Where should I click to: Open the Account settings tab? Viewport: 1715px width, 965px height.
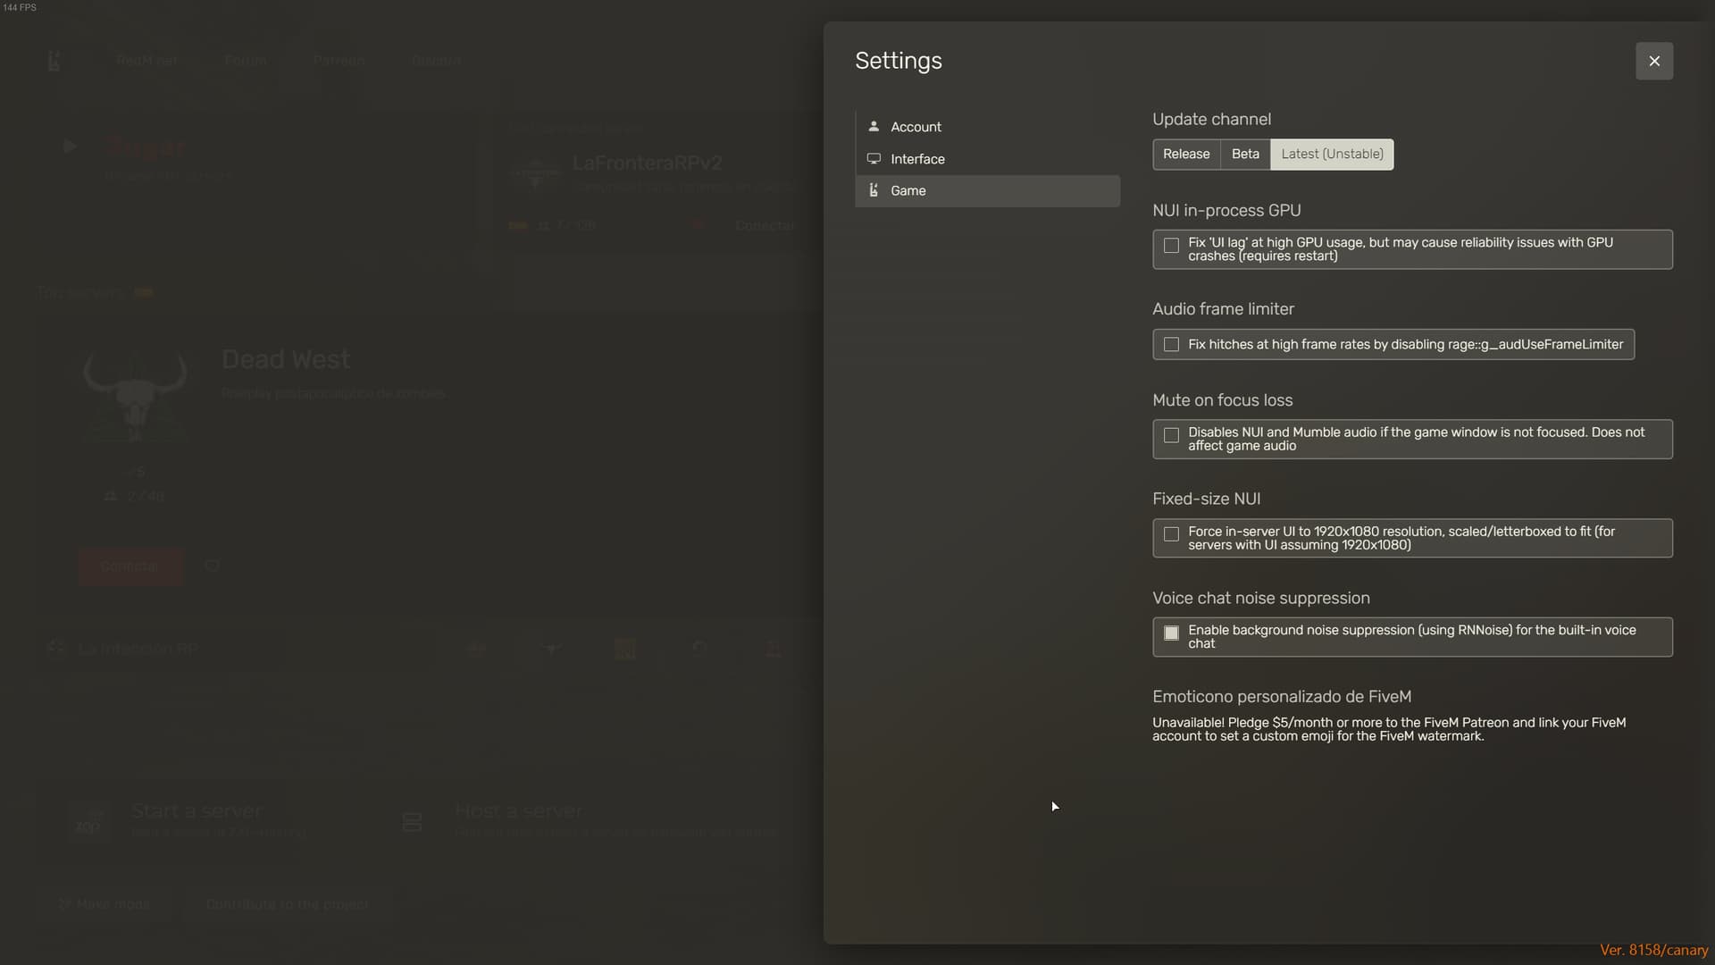pyautogui.click(x=916, y=127)
